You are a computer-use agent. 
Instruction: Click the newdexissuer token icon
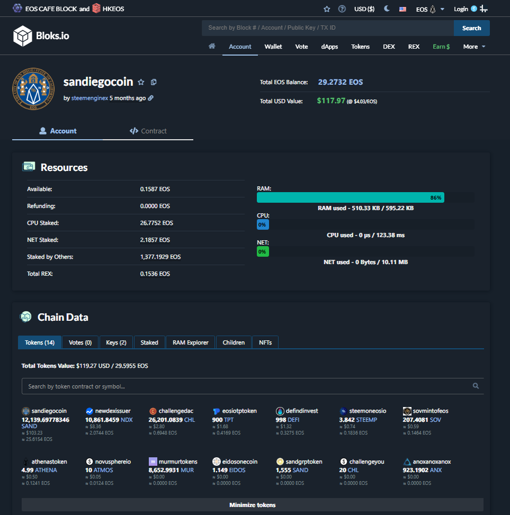tap(89, 411)
